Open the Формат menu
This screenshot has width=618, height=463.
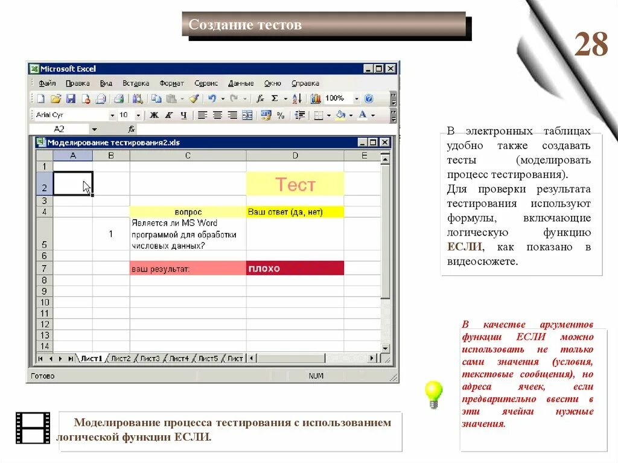click(171, 83)
